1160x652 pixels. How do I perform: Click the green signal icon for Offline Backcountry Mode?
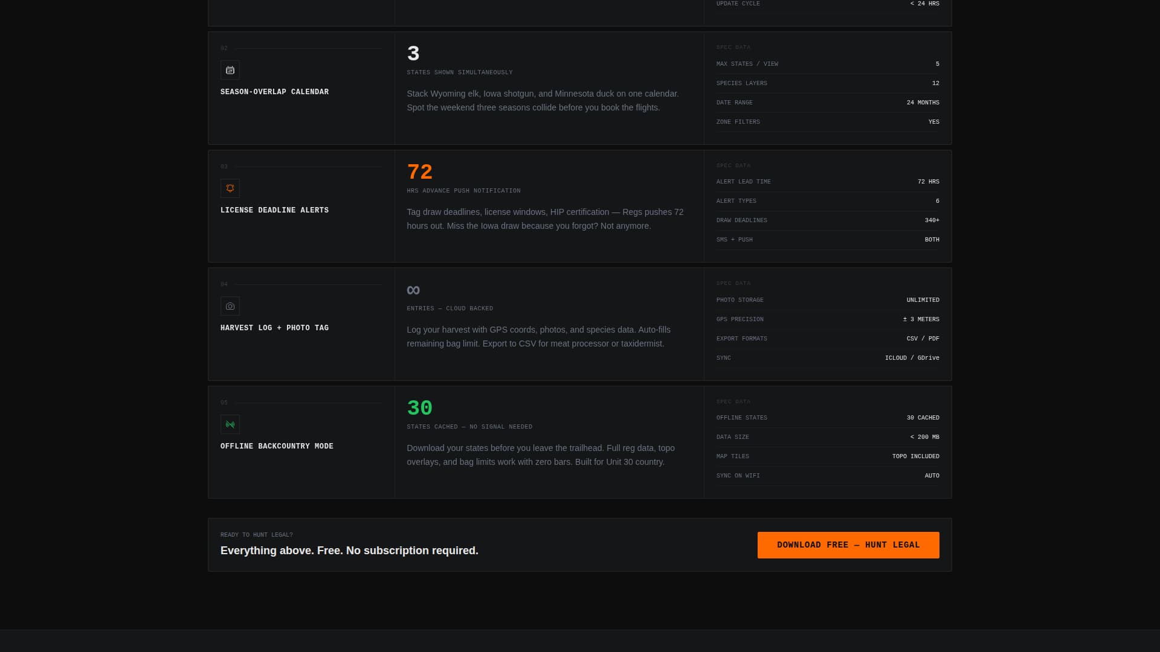pyautogui.click(x=230, y=424)
